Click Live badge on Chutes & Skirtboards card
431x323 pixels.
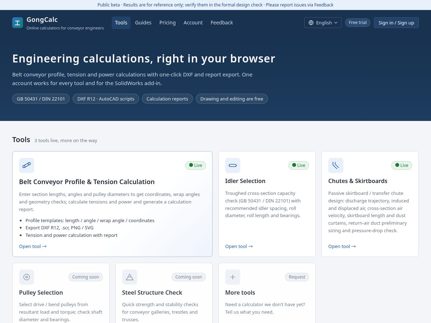click(402, 165)
